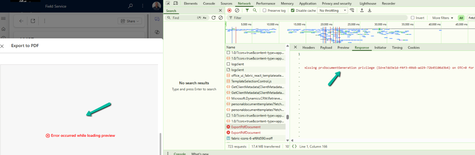Refresh the search results
Viewport: 475px width, 155px height.
pyautogui.click(x=214, y=18)
